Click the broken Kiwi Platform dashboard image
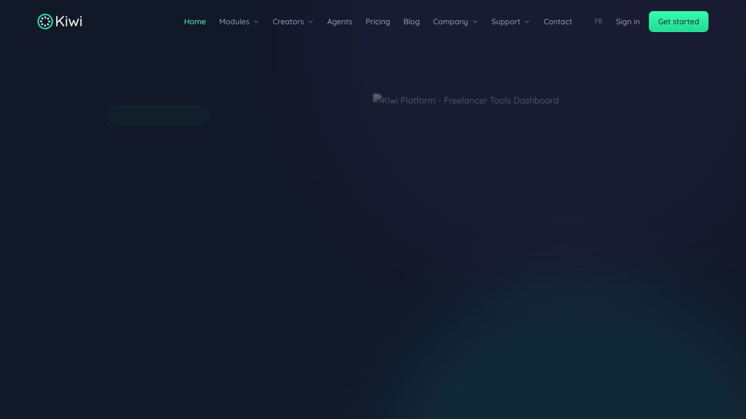Viewport: 746px width, 419px height. pyautogui.click(x=466, y=100)
